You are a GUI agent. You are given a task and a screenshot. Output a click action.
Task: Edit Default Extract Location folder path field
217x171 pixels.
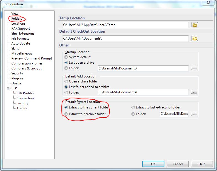174,114
